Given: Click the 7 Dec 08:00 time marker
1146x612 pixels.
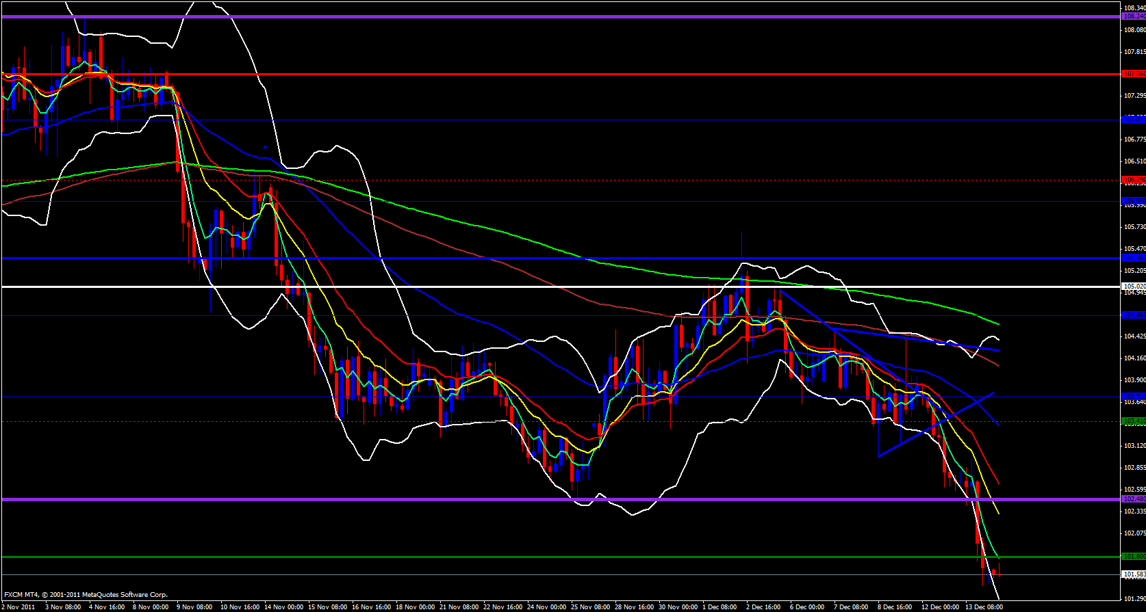Looking at the screenshot, I should (x=851, y=607).
